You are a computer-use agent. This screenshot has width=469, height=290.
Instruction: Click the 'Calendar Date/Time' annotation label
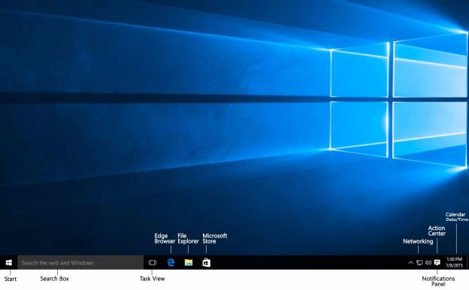click(457, 217)
